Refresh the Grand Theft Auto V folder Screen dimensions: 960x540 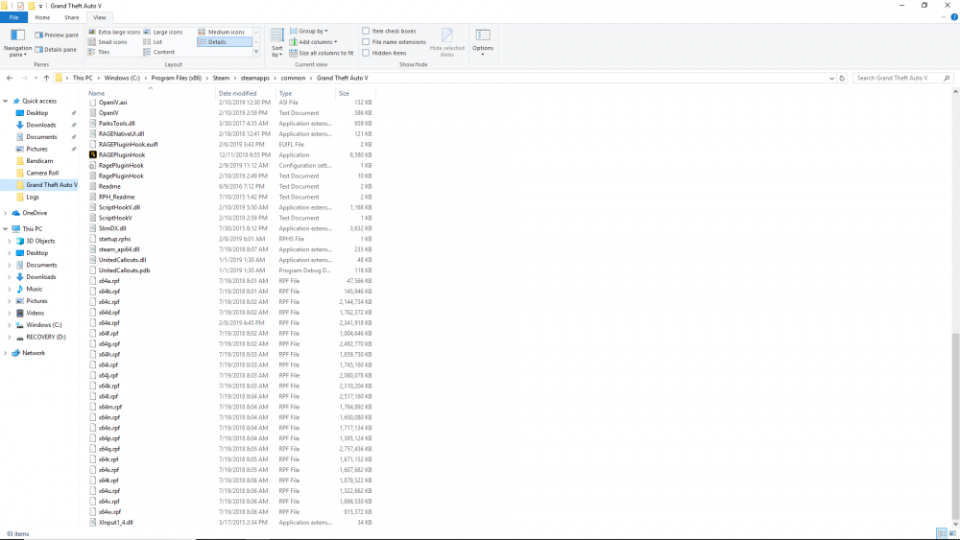pyautogui.click(x=842, y=79)
